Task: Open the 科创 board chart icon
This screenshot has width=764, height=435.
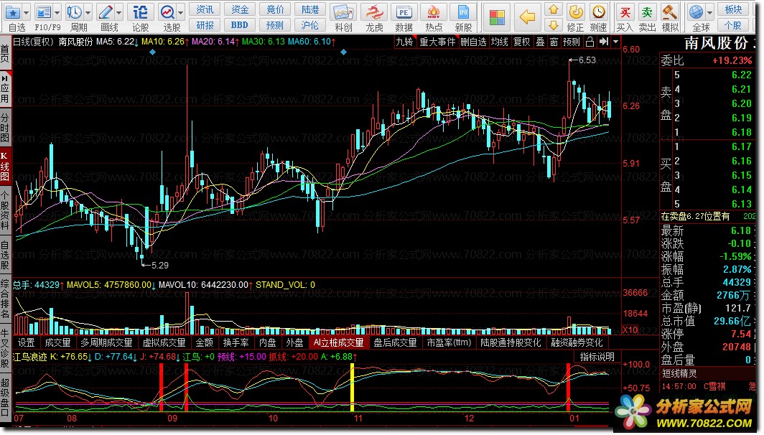Action: 343,12
